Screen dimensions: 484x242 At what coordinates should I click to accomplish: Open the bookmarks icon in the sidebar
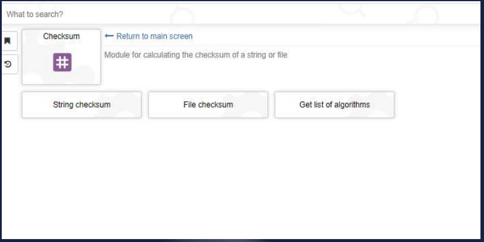[x=8, y=41]
